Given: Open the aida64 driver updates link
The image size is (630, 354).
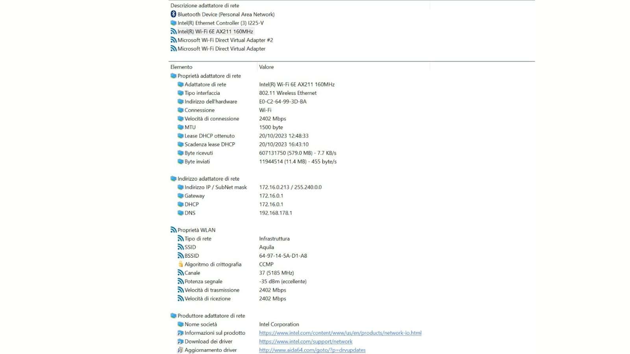Looking at the screenshot, I should point(312,350).
